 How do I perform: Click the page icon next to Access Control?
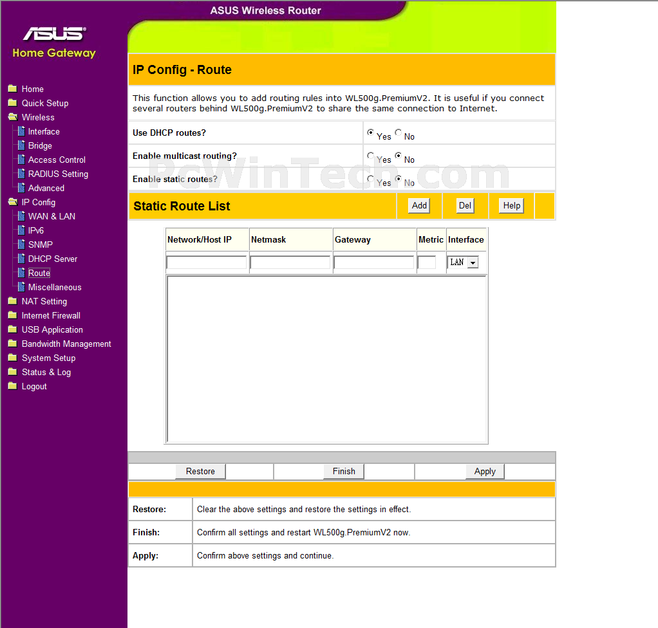(21, 160)
